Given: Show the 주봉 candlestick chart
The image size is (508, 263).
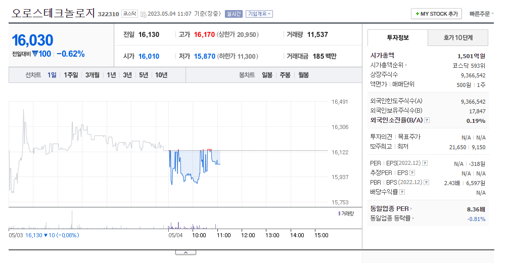Looking at the screenshot, I should 285,75.
